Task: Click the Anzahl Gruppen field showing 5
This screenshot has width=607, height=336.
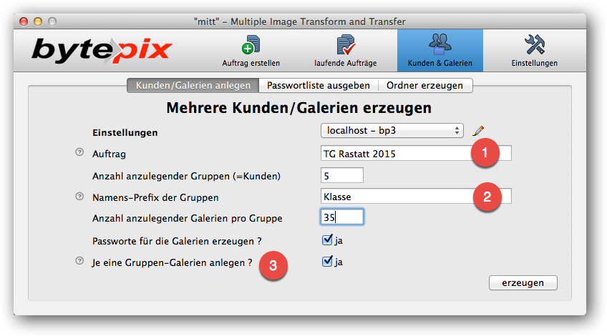Action: tap(342, 175)
